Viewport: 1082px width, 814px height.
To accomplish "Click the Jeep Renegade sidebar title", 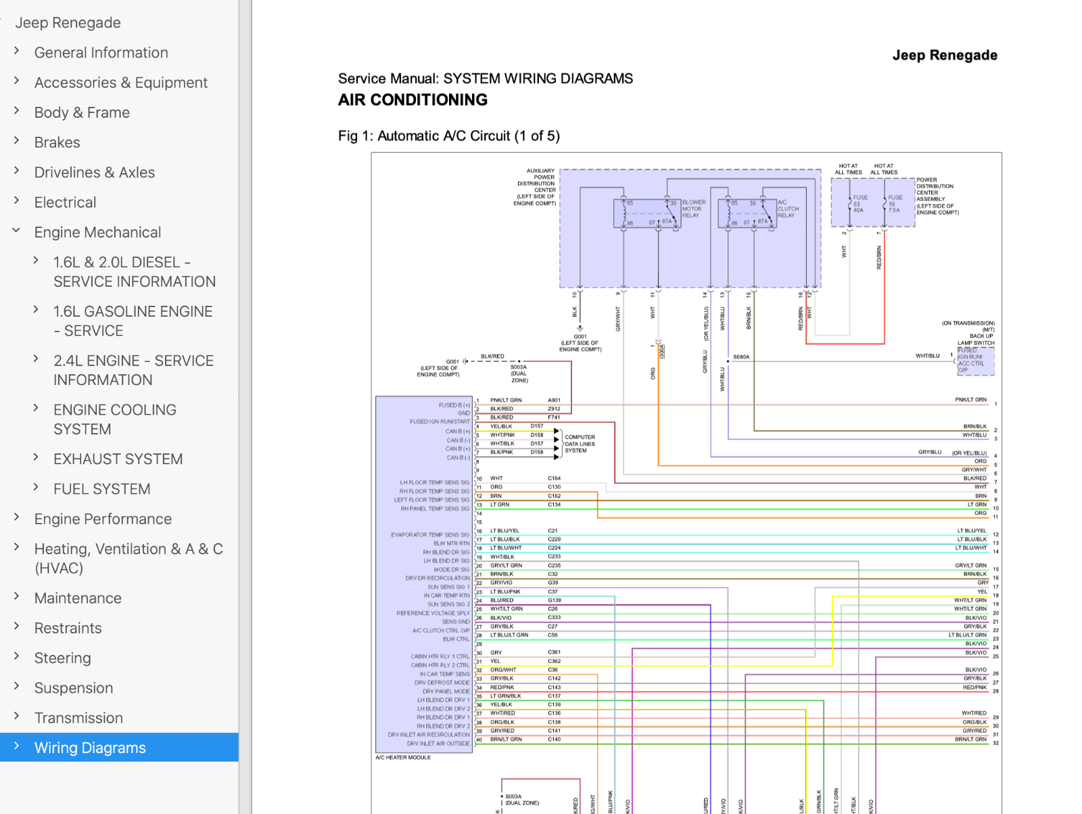I will coord(68,22).
